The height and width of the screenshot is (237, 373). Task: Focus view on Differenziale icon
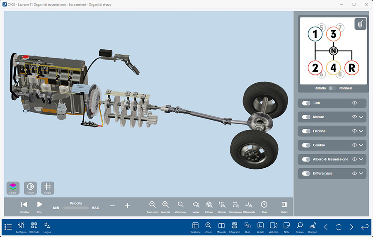(249, 204)
